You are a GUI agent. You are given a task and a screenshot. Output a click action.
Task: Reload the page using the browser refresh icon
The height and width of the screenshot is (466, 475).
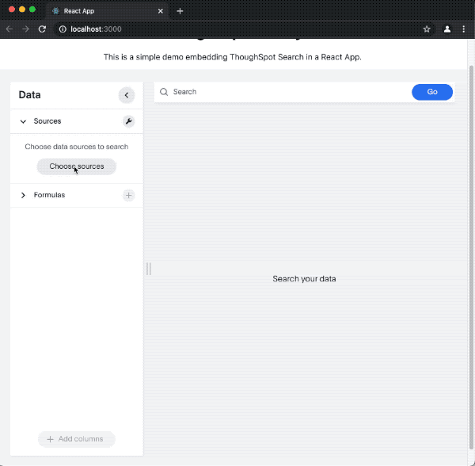(x=42, y=29)
